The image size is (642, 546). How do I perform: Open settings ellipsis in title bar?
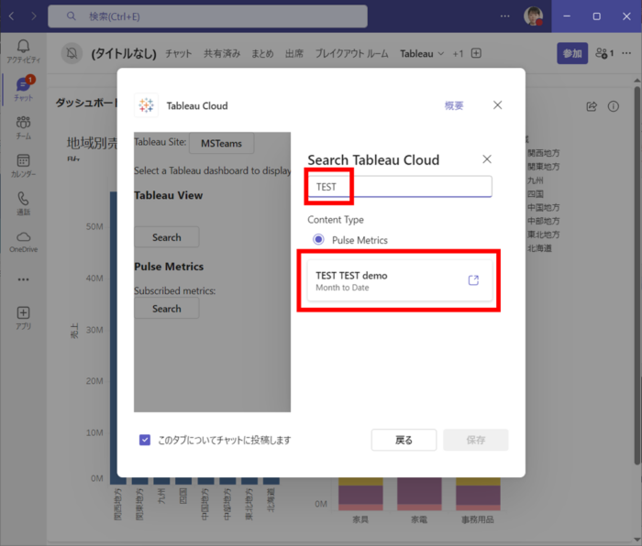tap(504, 16)
